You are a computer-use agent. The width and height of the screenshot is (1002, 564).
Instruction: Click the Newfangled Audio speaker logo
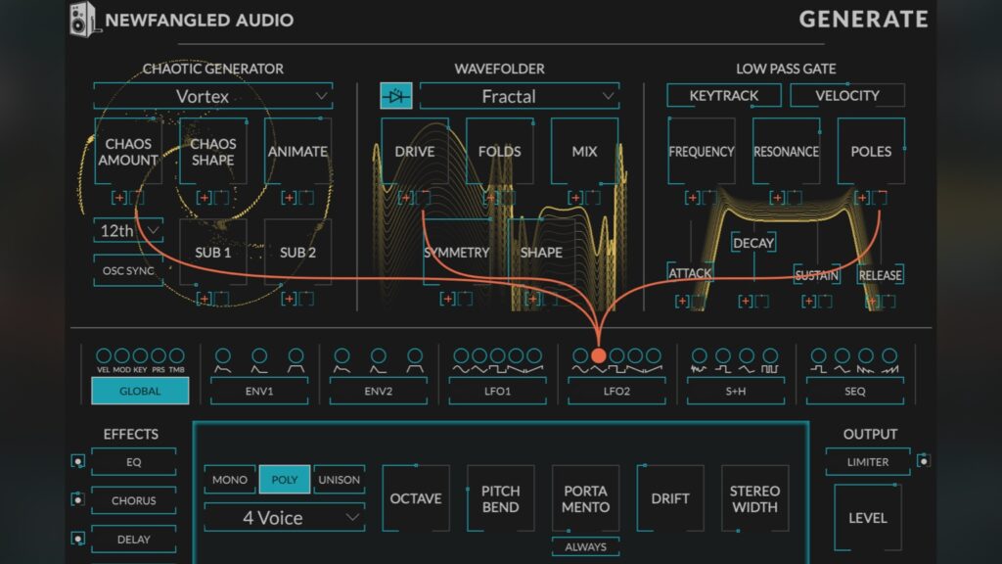pyautogui.click(x=84, y=20)
